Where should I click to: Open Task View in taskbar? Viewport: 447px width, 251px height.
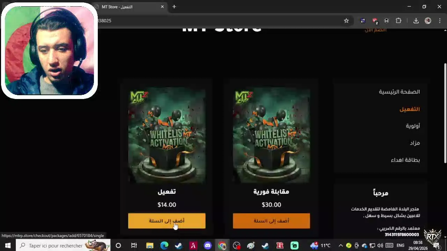tap(134, 245)
